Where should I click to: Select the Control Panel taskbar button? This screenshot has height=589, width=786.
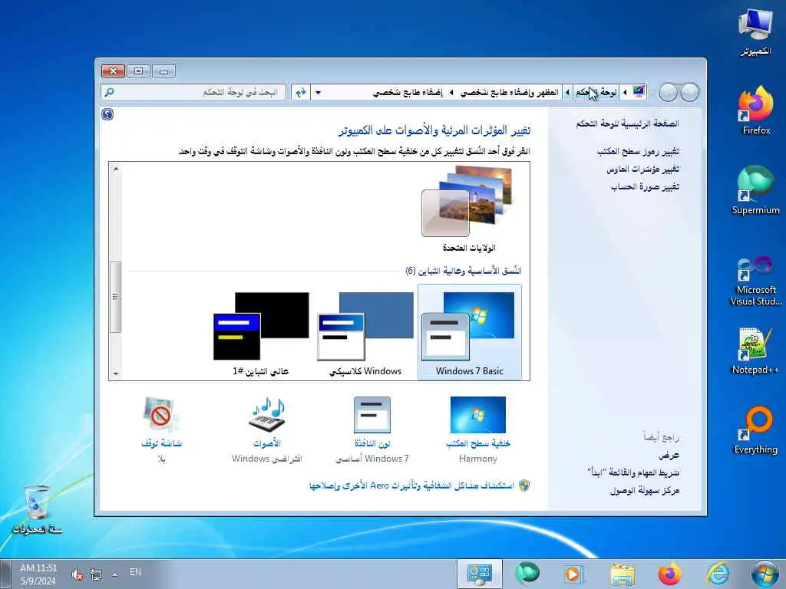[479, 574]
